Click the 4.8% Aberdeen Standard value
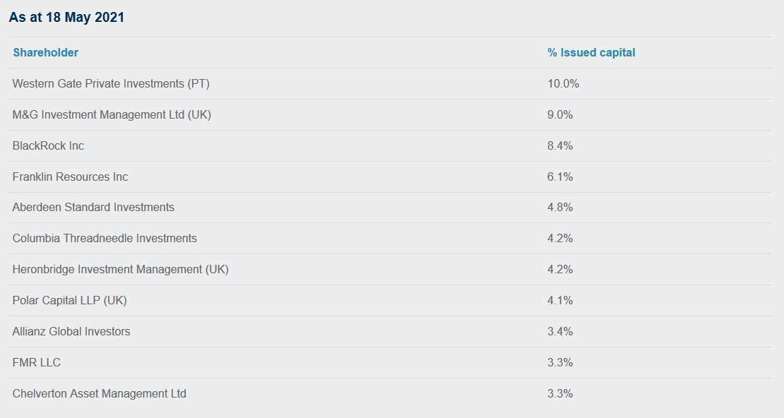This screenshot has height=418, width=784. point(560,207)
